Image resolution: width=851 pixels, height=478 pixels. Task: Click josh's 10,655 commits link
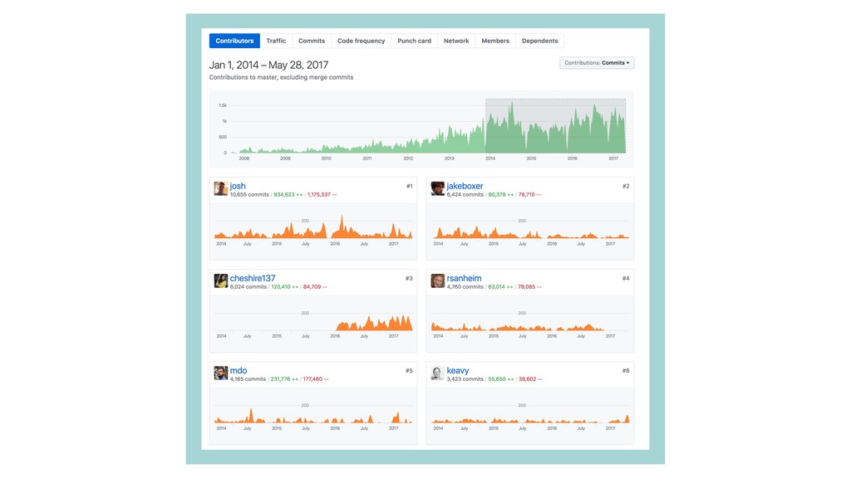(x=249, y=195)
